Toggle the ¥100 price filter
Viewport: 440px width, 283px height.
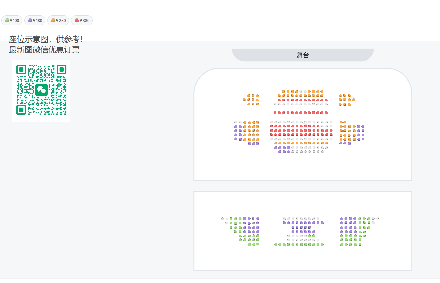tap(12, 21)
